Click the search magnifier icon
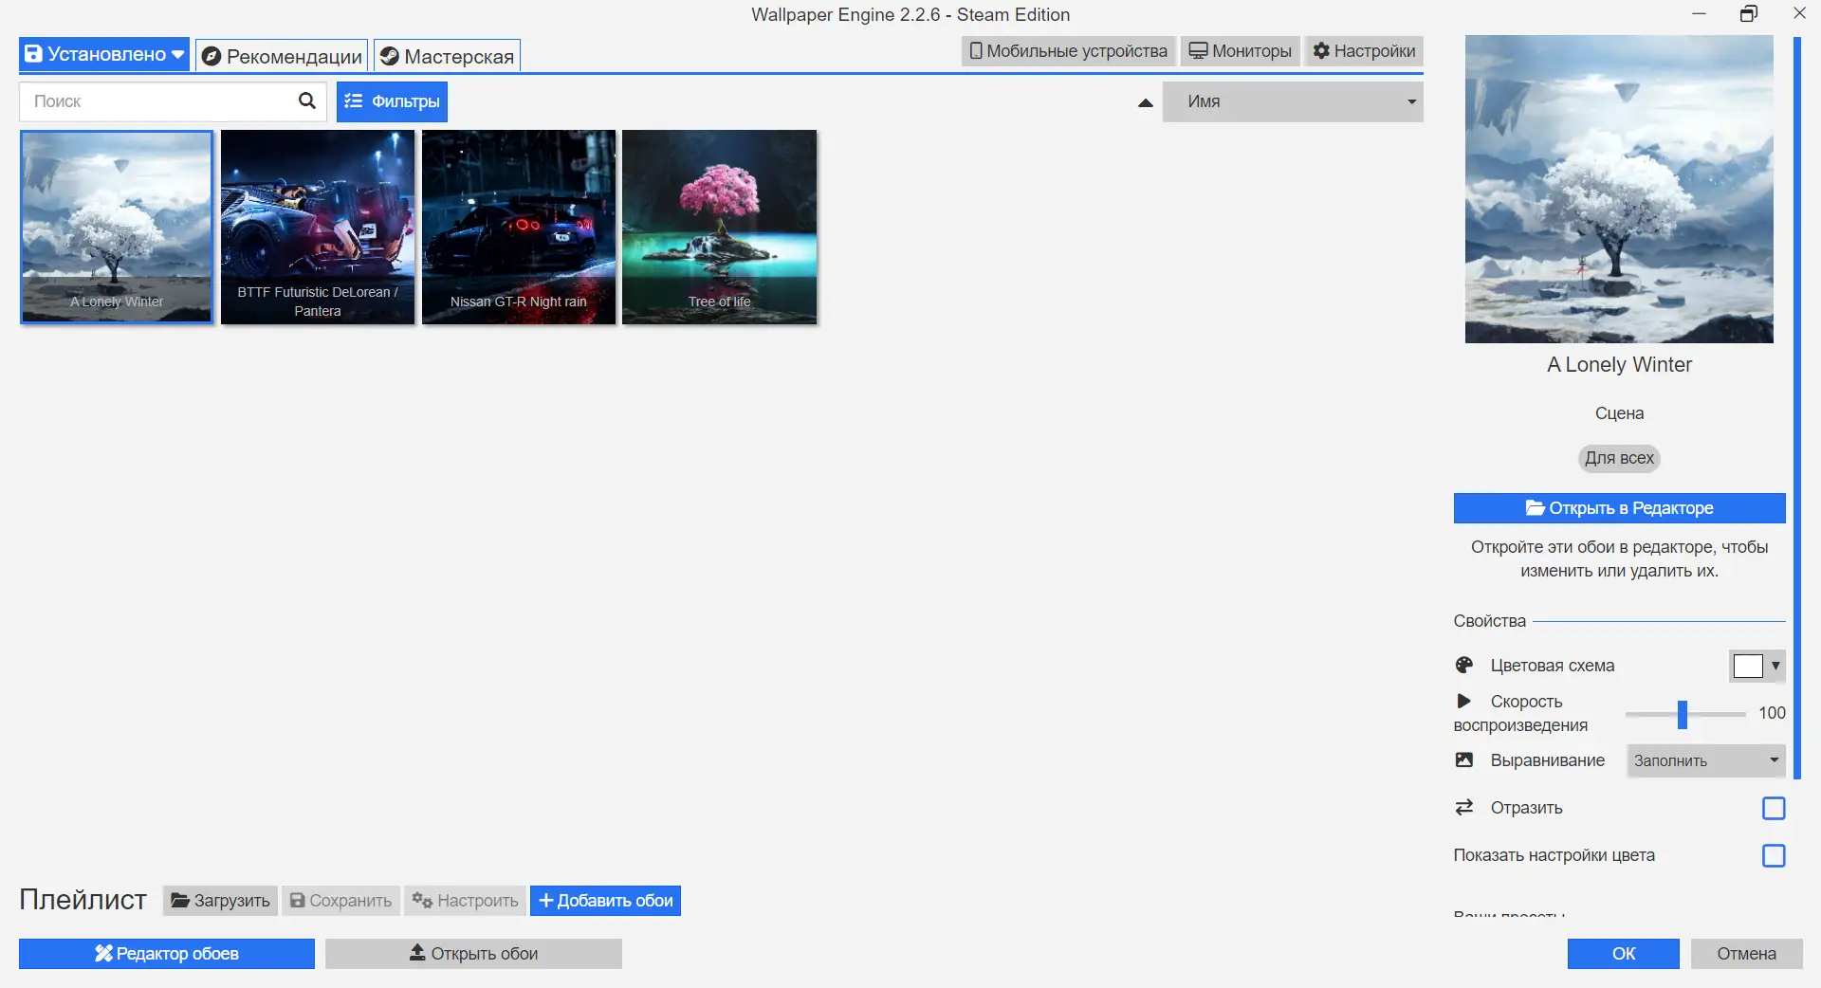This screenshot has width=1821, height=988. coord(306,101)
